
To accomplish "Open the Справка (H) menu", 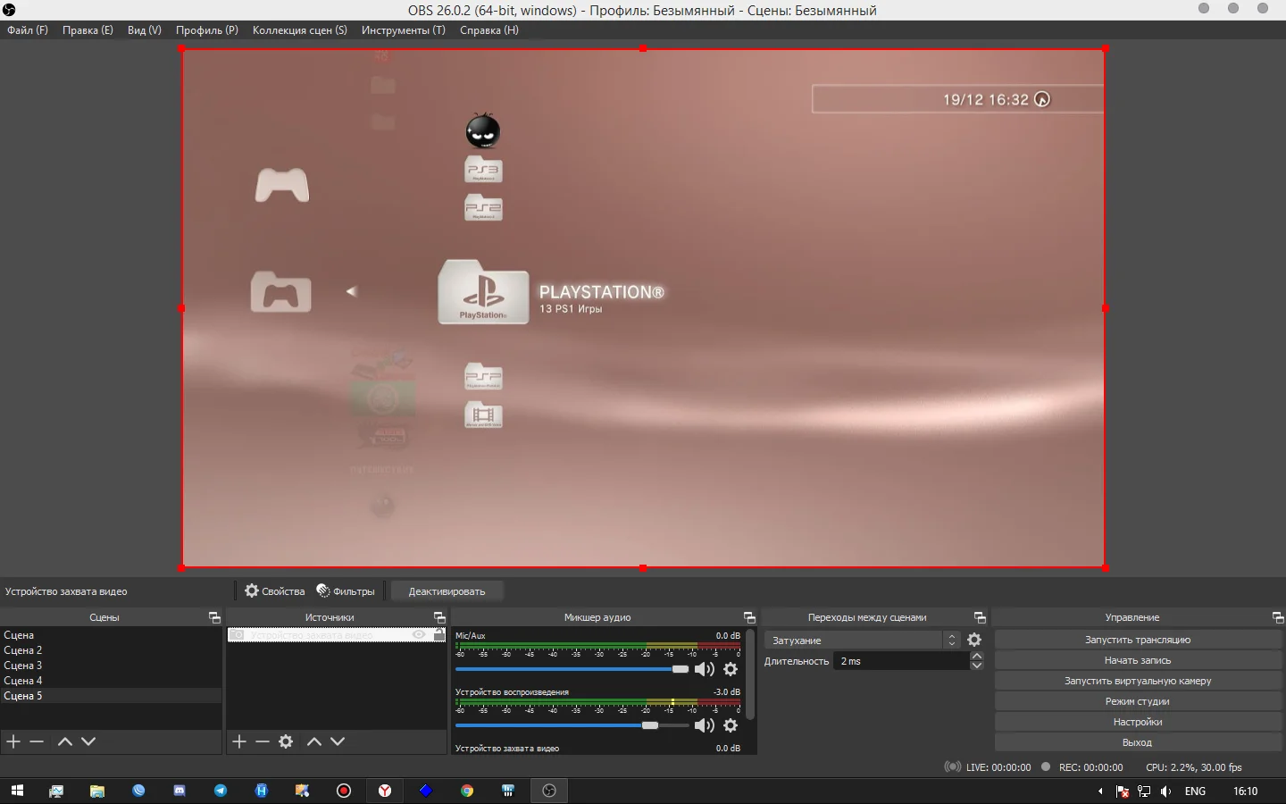I will tap(489, 30).
